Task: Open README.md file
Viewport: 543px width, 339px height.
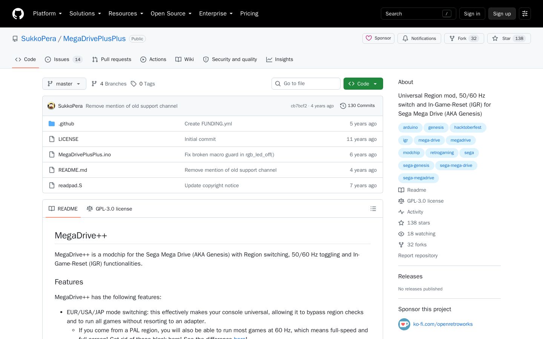Action: 73,170
